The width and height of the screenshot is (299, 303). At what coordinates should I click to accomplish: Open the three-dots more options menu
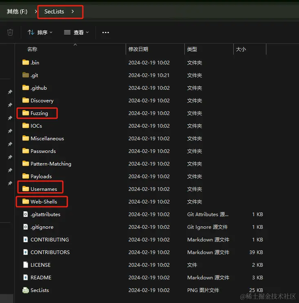(x=106, y=33)
